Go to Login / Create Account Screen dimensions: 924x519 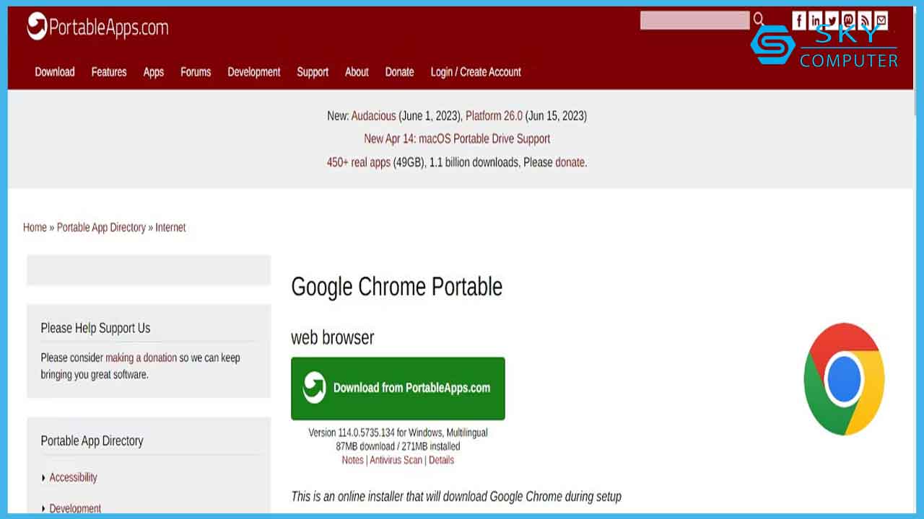tap(476, 72)
